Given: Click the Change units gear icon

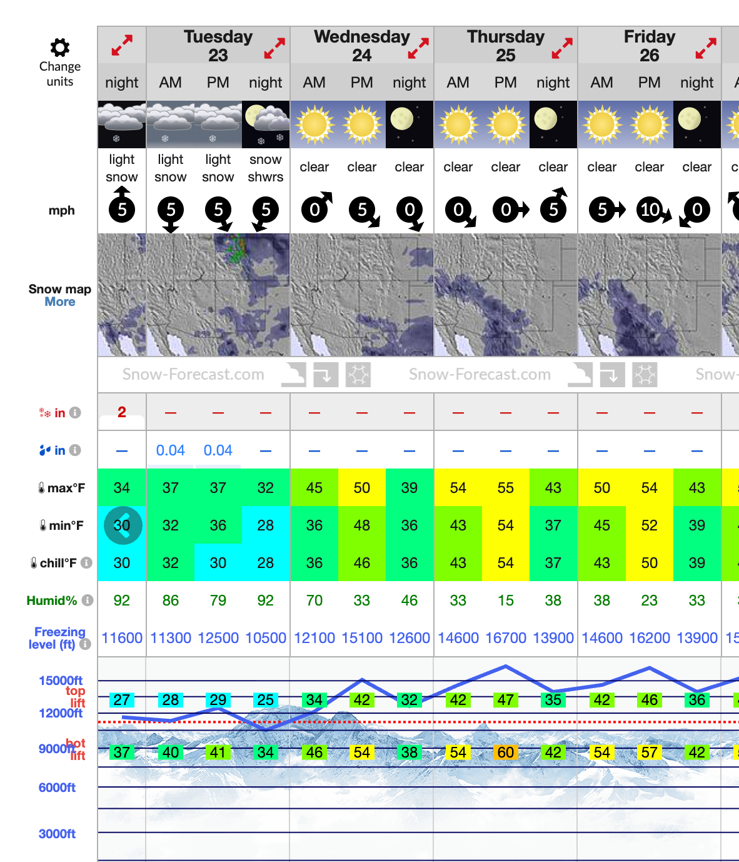Looking at the screenshot, I should (60, 48).
